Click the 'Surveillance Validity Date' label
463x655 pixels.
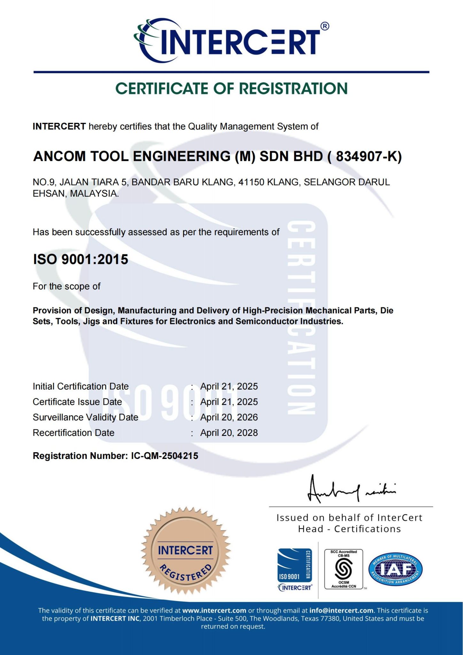coord(85,417)
